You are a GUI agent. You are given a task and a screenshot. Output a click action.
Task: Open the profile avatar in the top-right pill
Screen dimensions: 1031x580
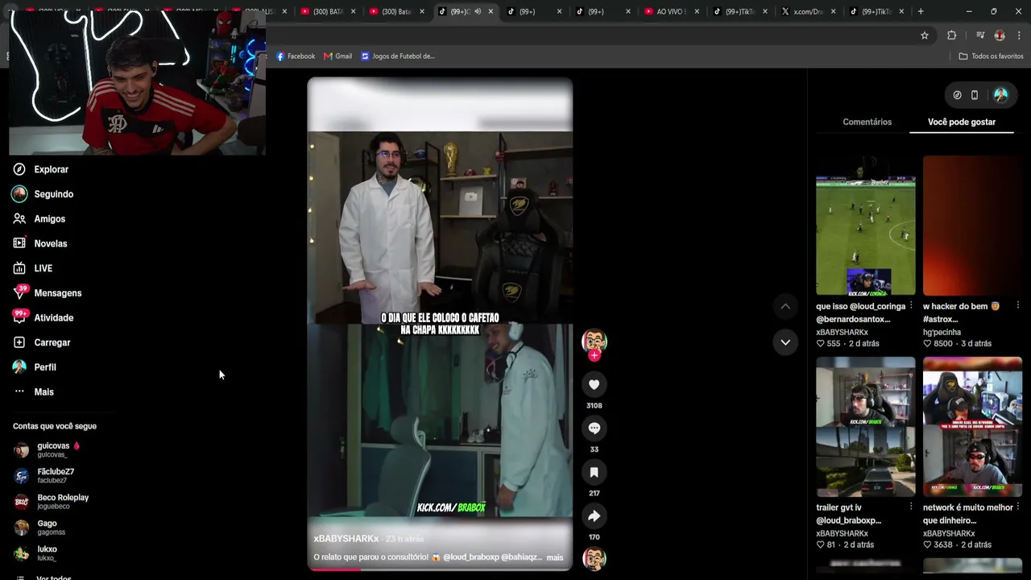(x=1001, y=95)
